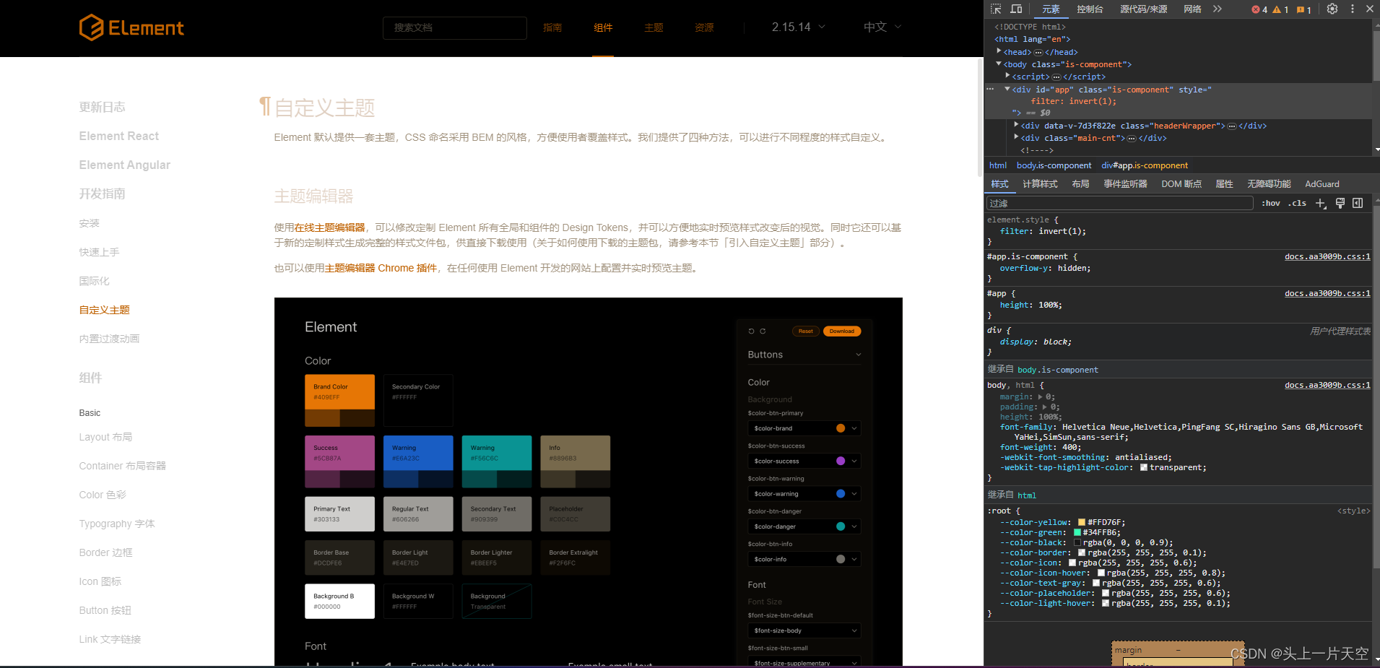
Task: Toggle the computed styles sidebar icon
Action: click(x=1358, y=204)
